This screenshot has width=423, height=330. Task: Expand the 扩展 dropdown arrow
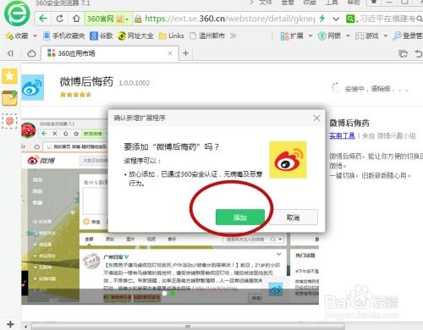tap(310, 36)
